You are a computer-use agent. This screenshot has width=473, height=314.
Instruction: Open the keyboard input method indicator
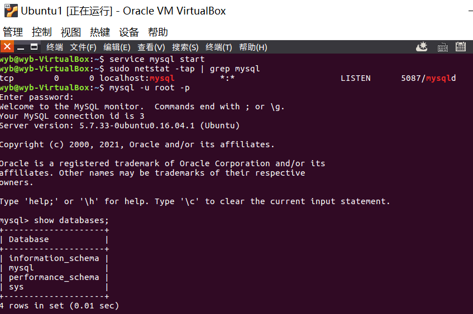[x=442, y=47]
